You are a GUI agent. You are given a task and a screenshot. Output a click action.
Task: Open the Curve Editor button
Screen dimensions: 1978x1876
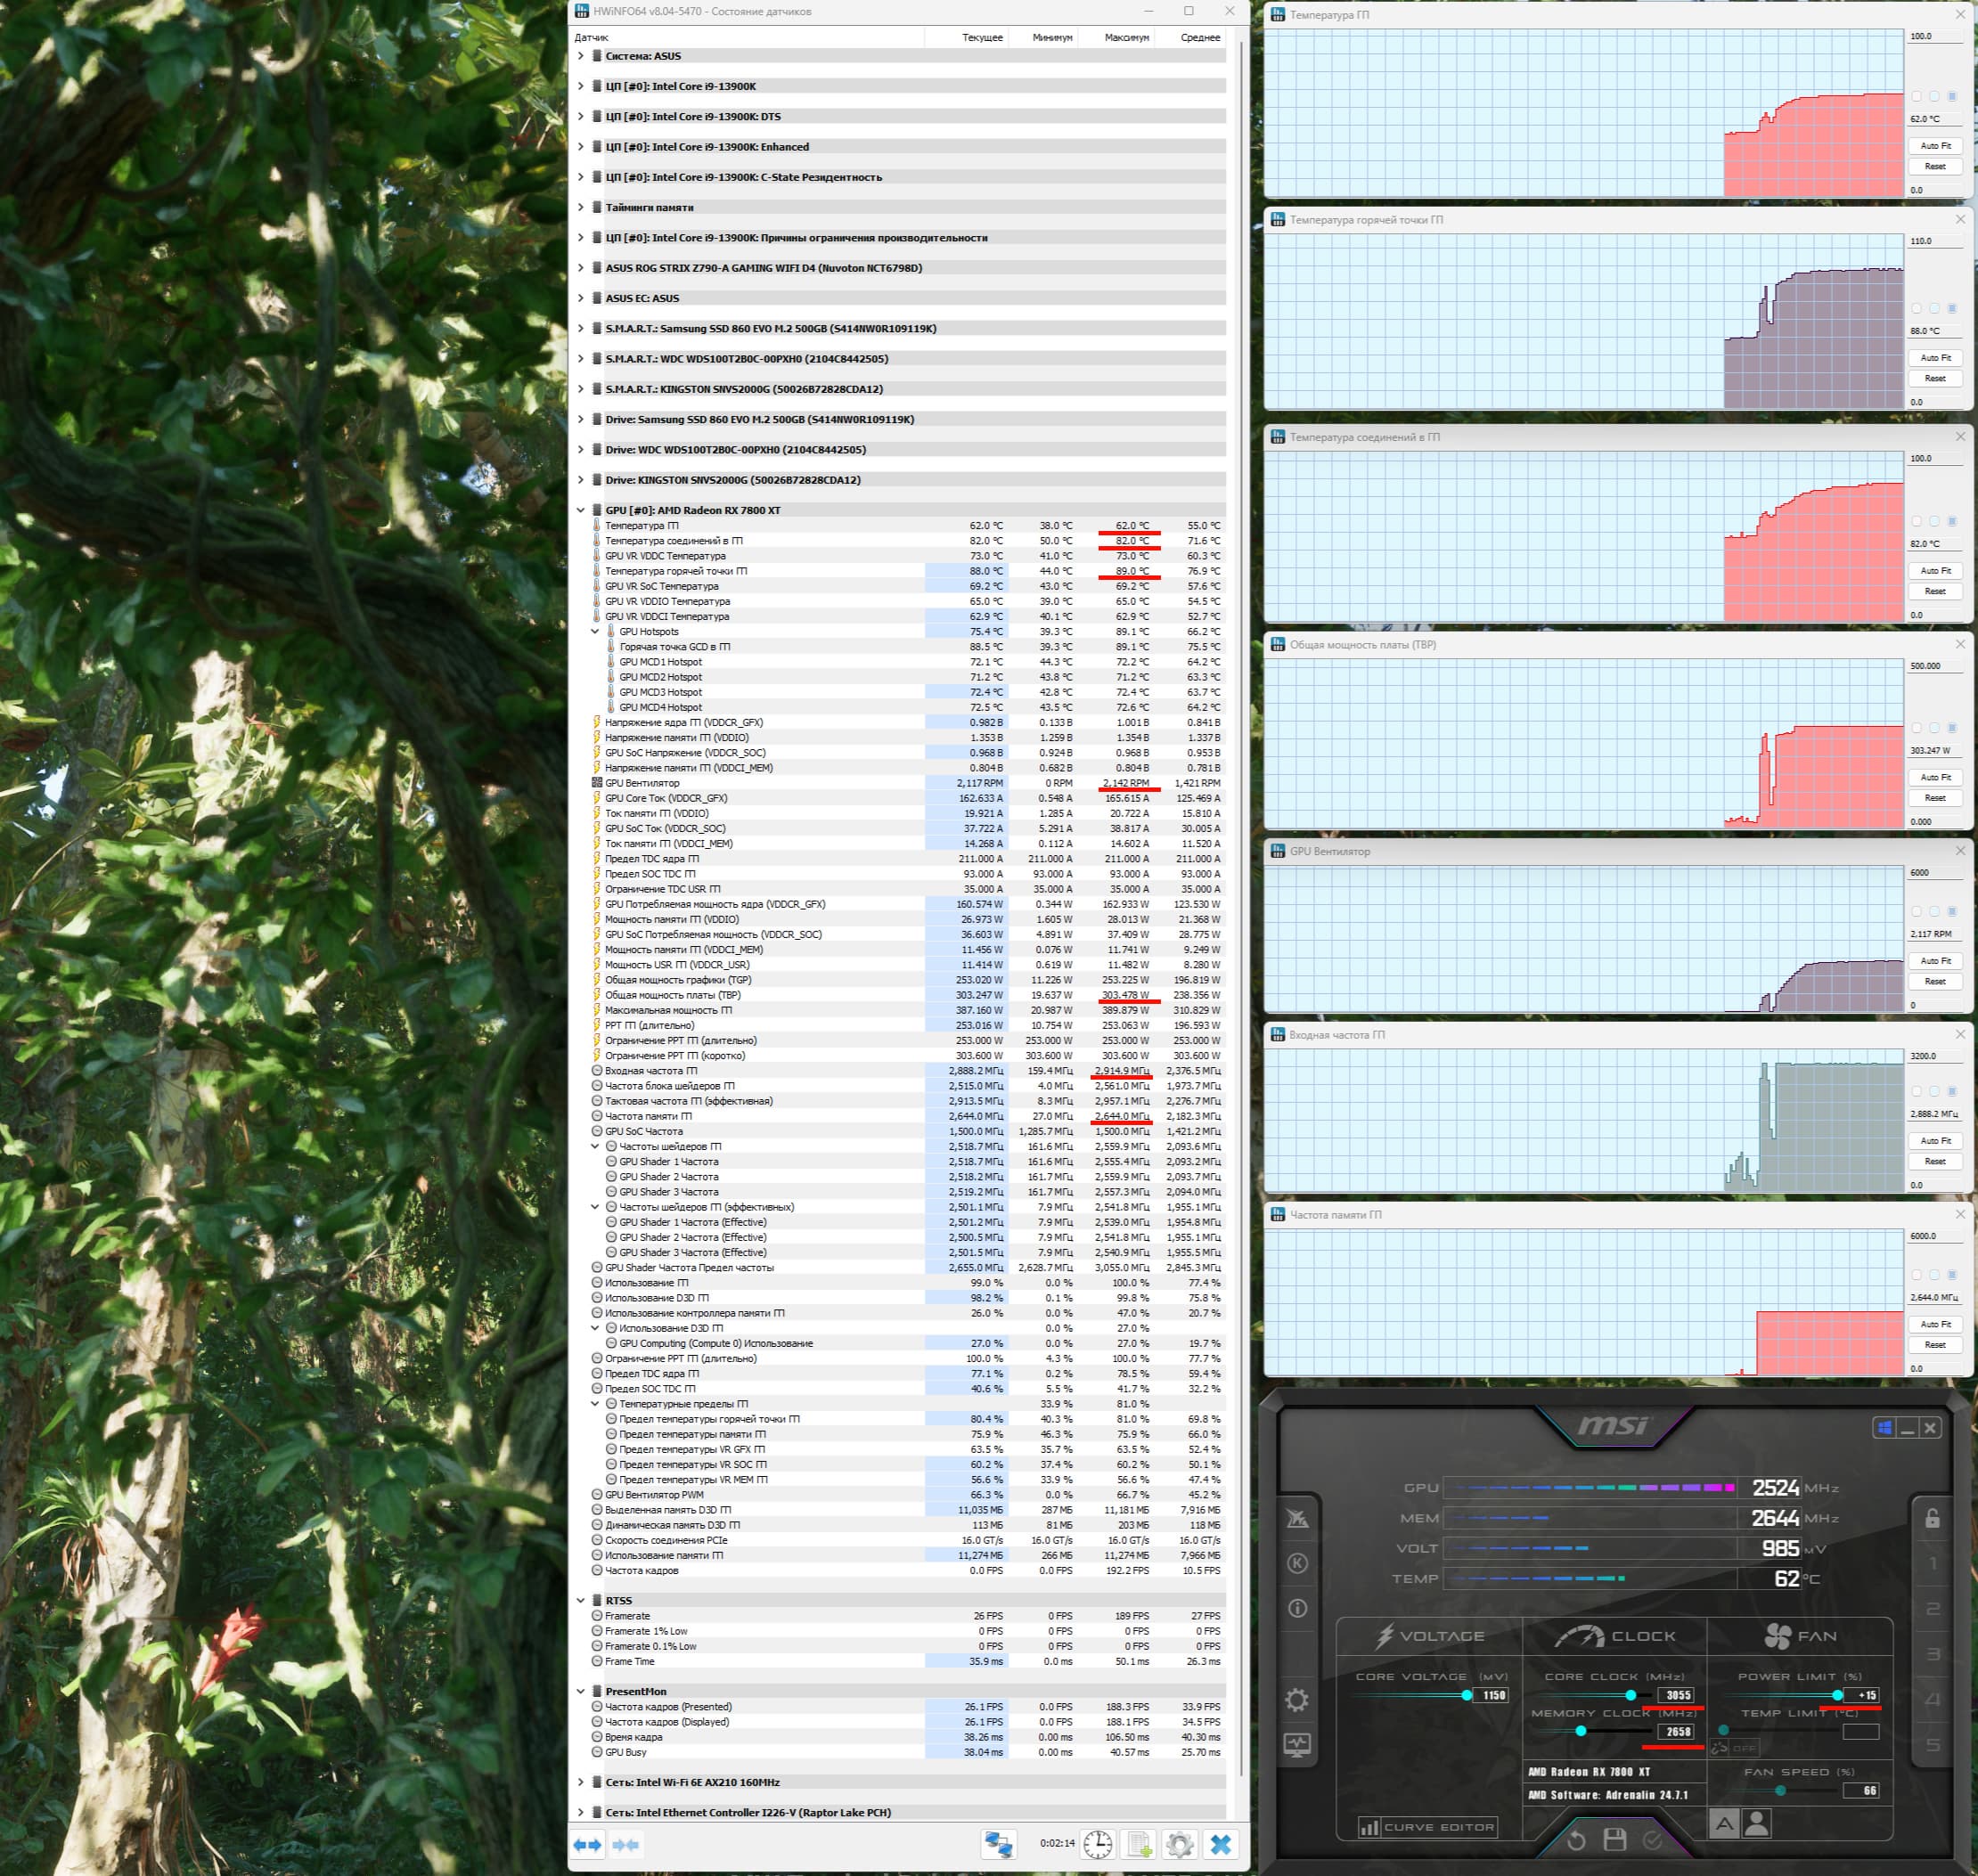coord(1427,1827)
